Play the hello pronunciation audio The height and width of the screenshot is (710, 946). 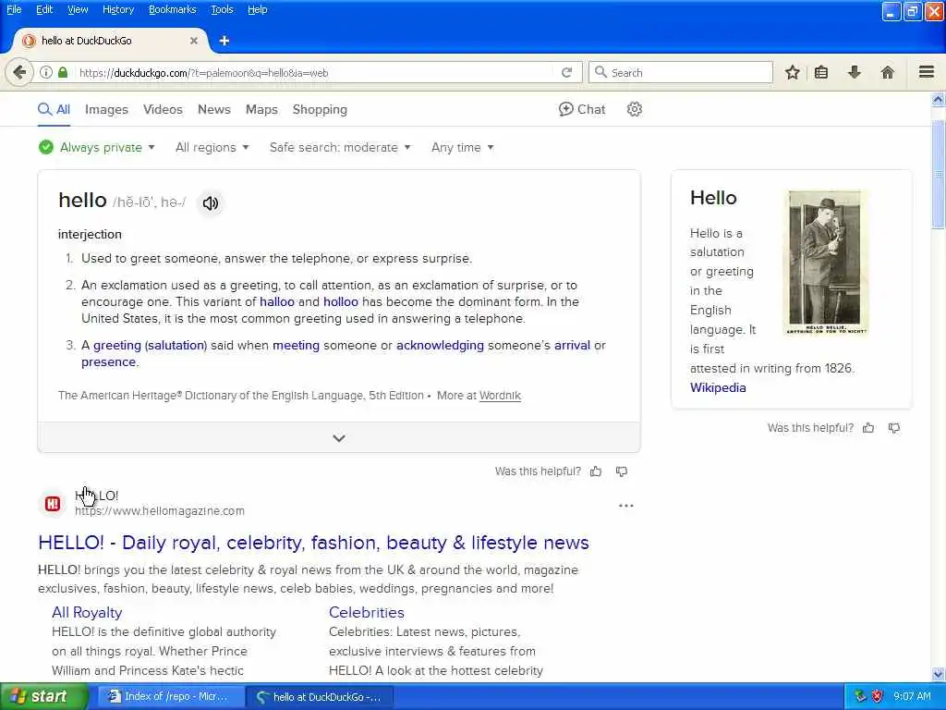point(210,202)
